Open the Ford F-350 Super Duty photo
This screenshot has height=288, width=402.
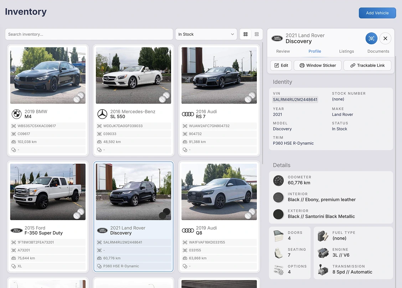(x=48, y=192)
